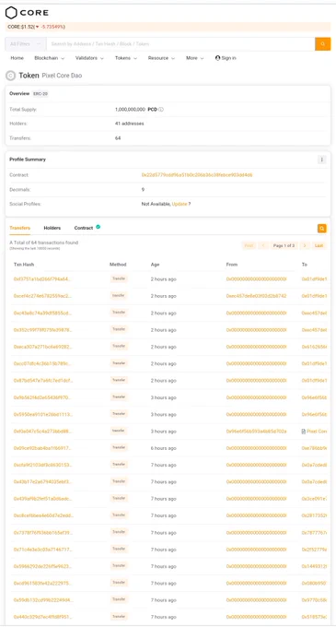Open transaction hash 0xf3e047c5c4a273bbd88...

click(x=42, y=432)
